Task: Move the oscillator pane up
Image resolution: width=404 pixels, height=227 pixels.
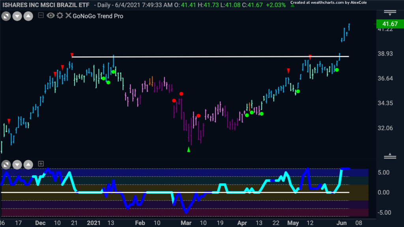Action: click(28, 164)
